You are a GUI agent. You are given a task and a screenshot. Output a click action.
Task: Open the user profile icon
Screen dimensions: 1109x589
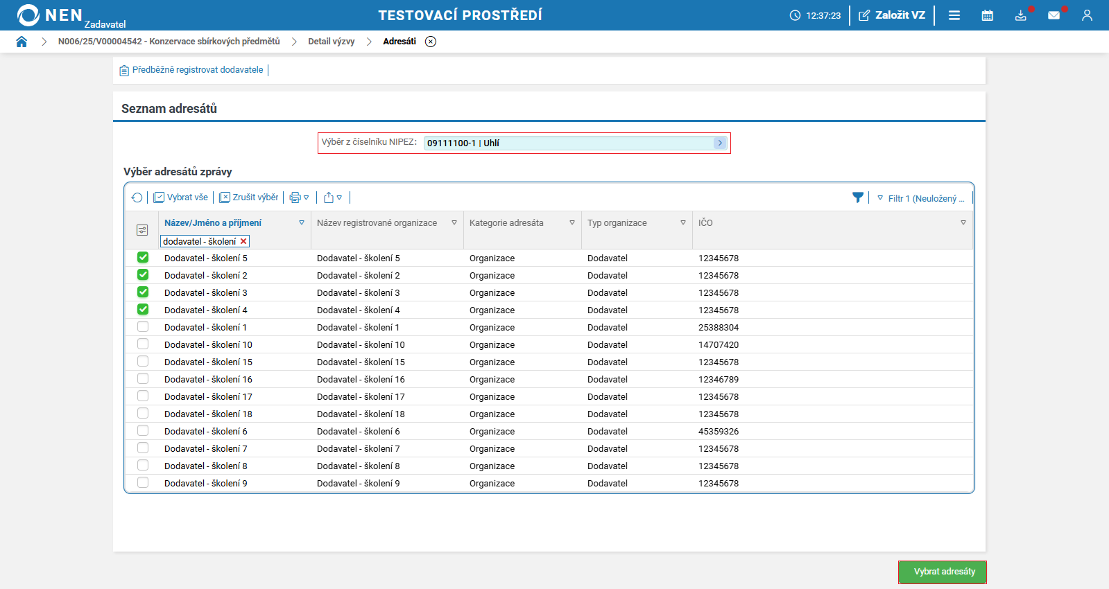coord(1087,15)
